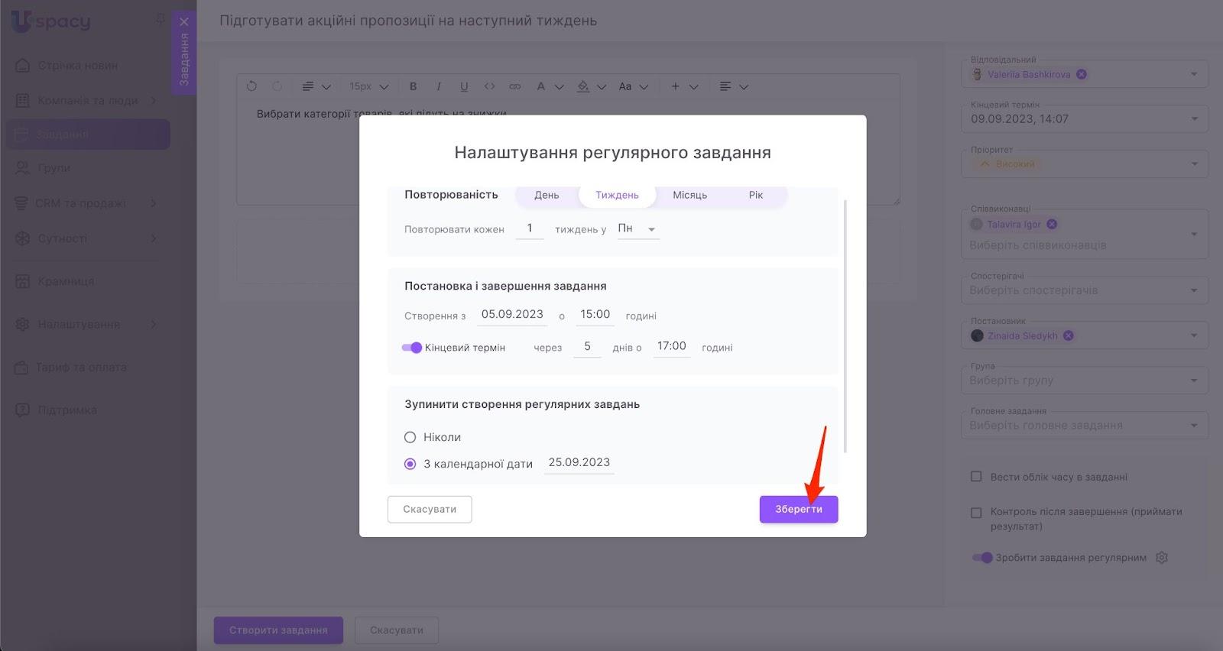Expand chevron next to Сутності
This screenshot has width=1223, height=651.
coord(154,238)
